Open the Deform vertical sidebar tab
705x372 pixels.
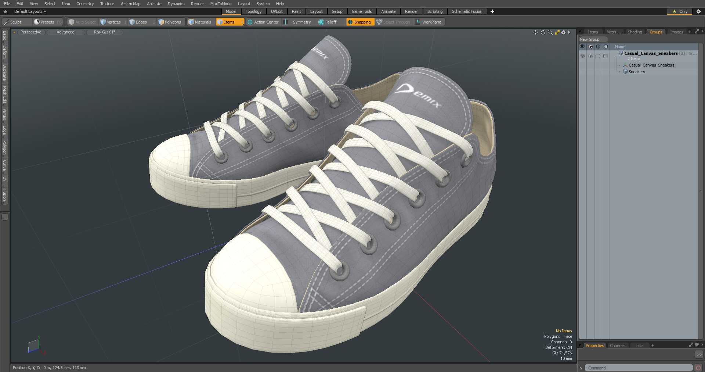4,52
